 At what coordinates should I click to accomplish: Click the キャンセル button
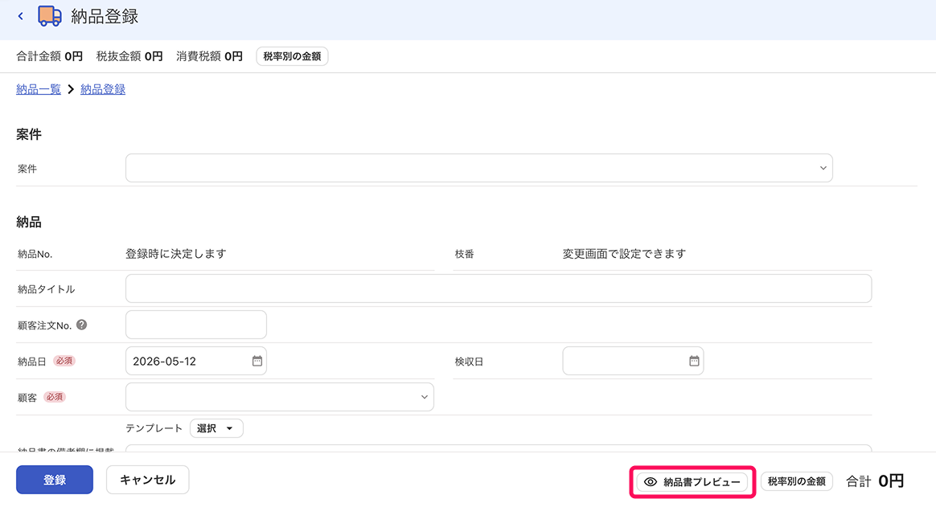pos(147,480)
